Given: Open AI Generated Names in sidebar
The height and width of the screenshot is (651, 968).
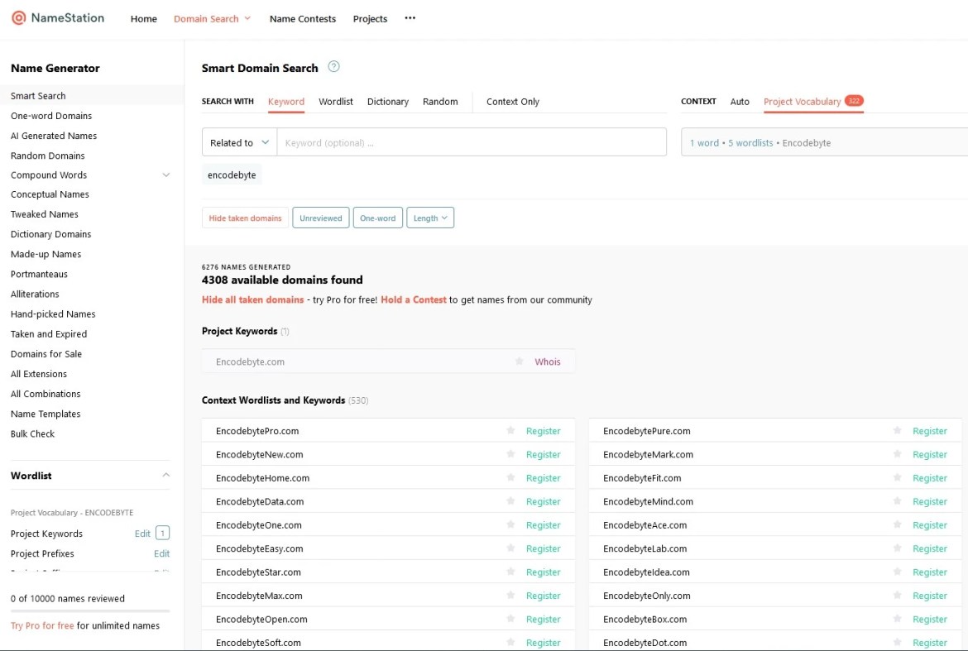Looking at the screenshot, I should point(54,135).
